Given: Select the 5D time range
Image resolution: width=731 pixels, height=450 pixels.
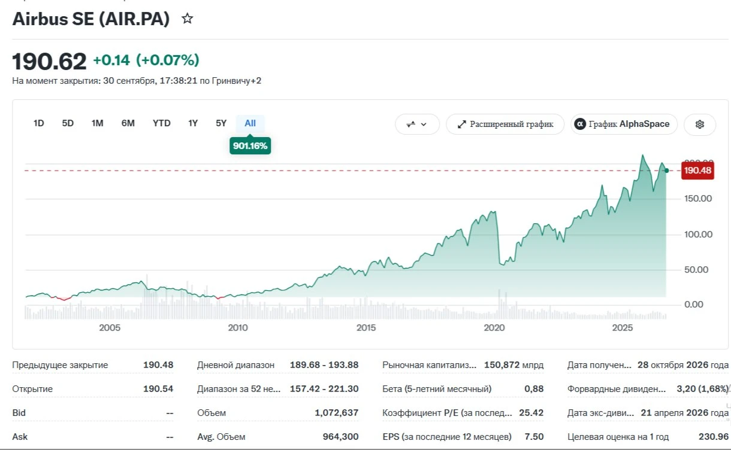Looking at the screenshot, I should pos(68,123).
